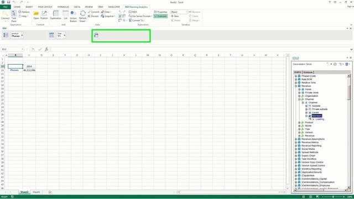Screen dimensions: 354x199
Task: Open the Snapshot dropdown
Action: coord(108,16)
